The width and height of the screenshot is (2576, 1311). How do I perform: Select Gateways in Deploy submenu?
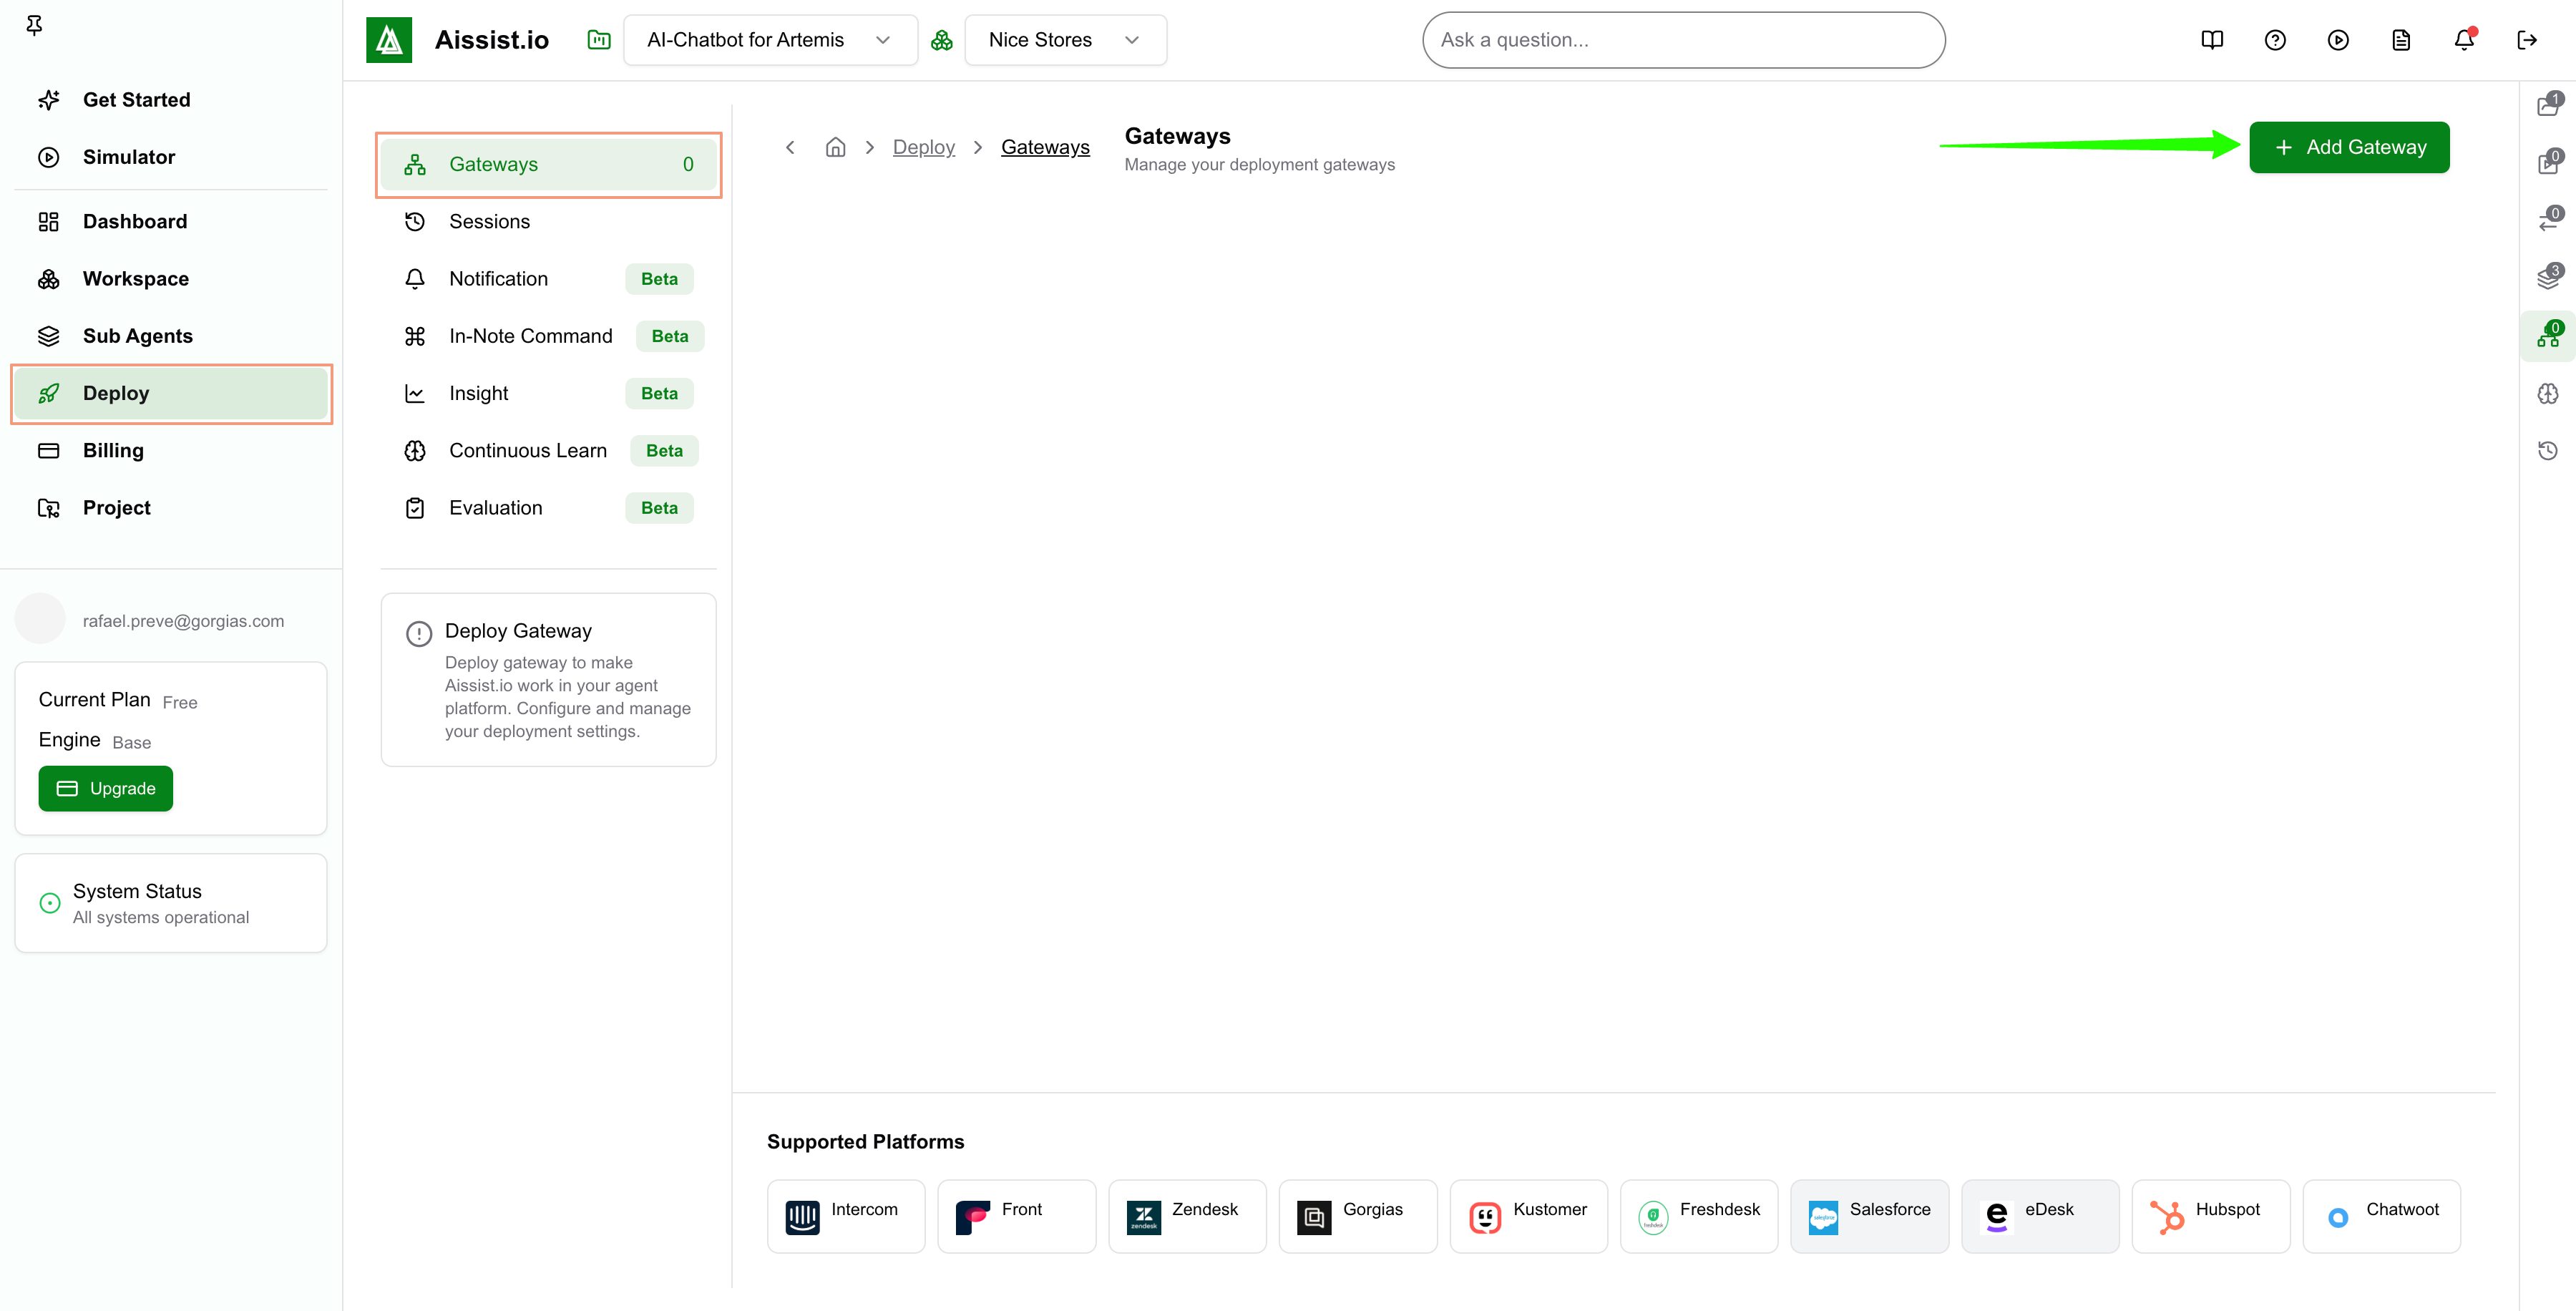click(x=548, y=164)
